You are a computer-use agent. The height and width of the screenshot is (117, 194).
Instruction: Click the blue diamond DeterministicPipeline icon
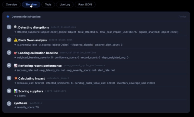coord(8,17)
